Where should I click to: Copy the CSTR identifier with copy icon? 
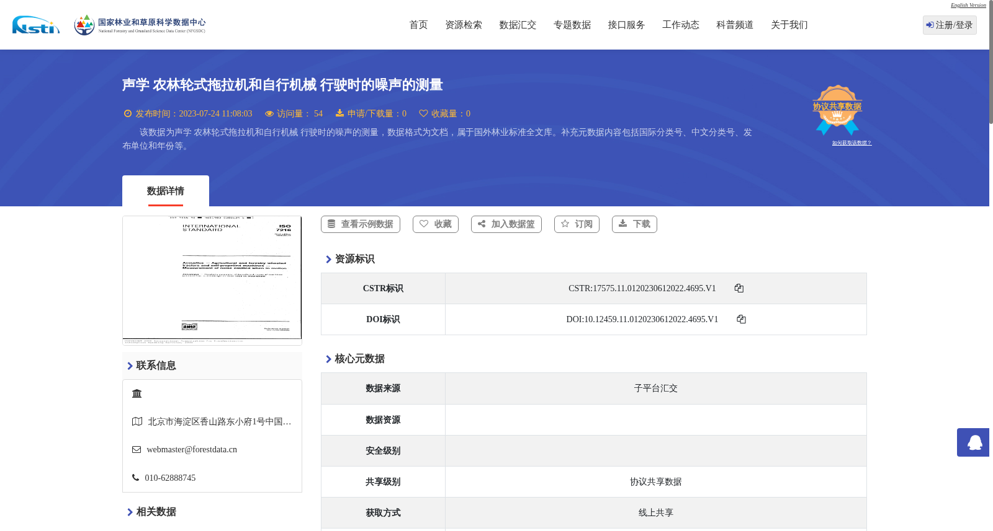[x=739, y=288]
